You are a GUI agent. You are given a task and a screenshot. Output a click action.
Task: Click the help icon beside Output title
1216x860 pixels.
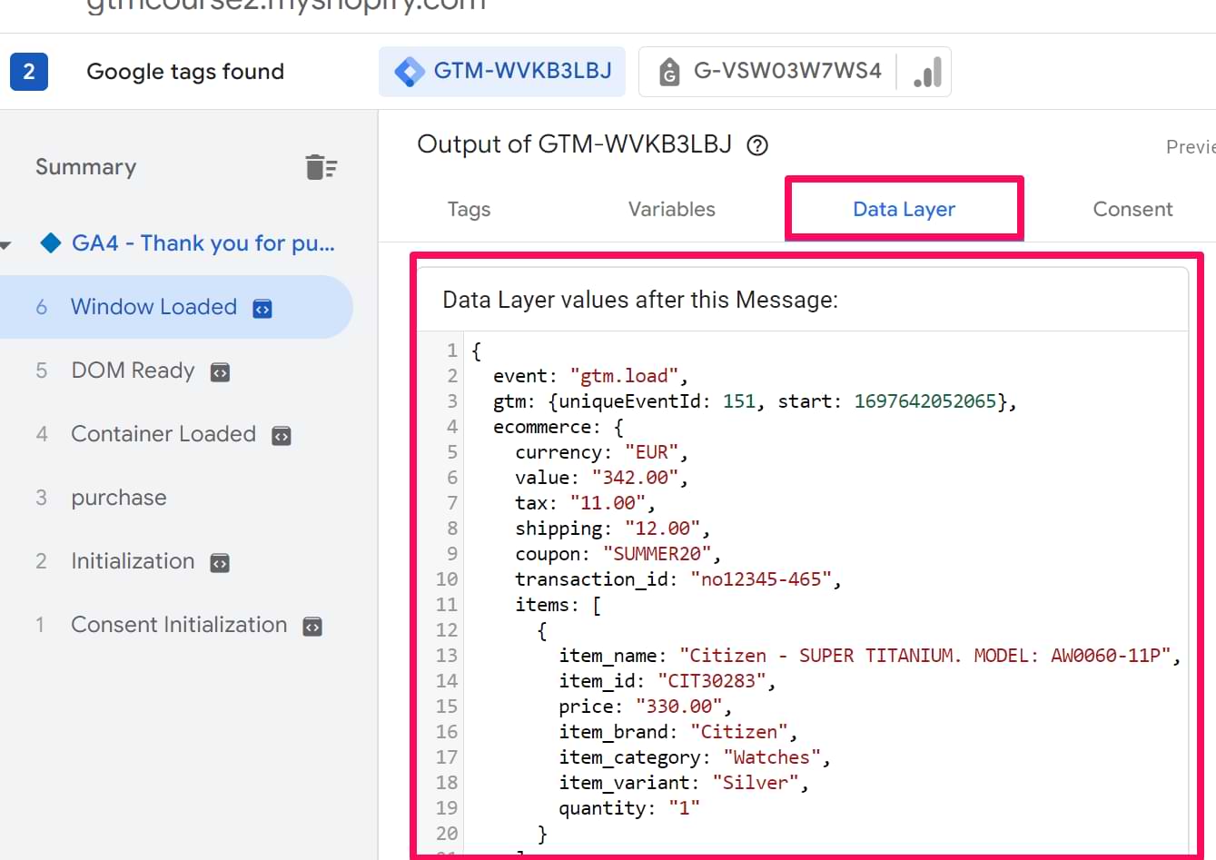[x=756, y=145]
